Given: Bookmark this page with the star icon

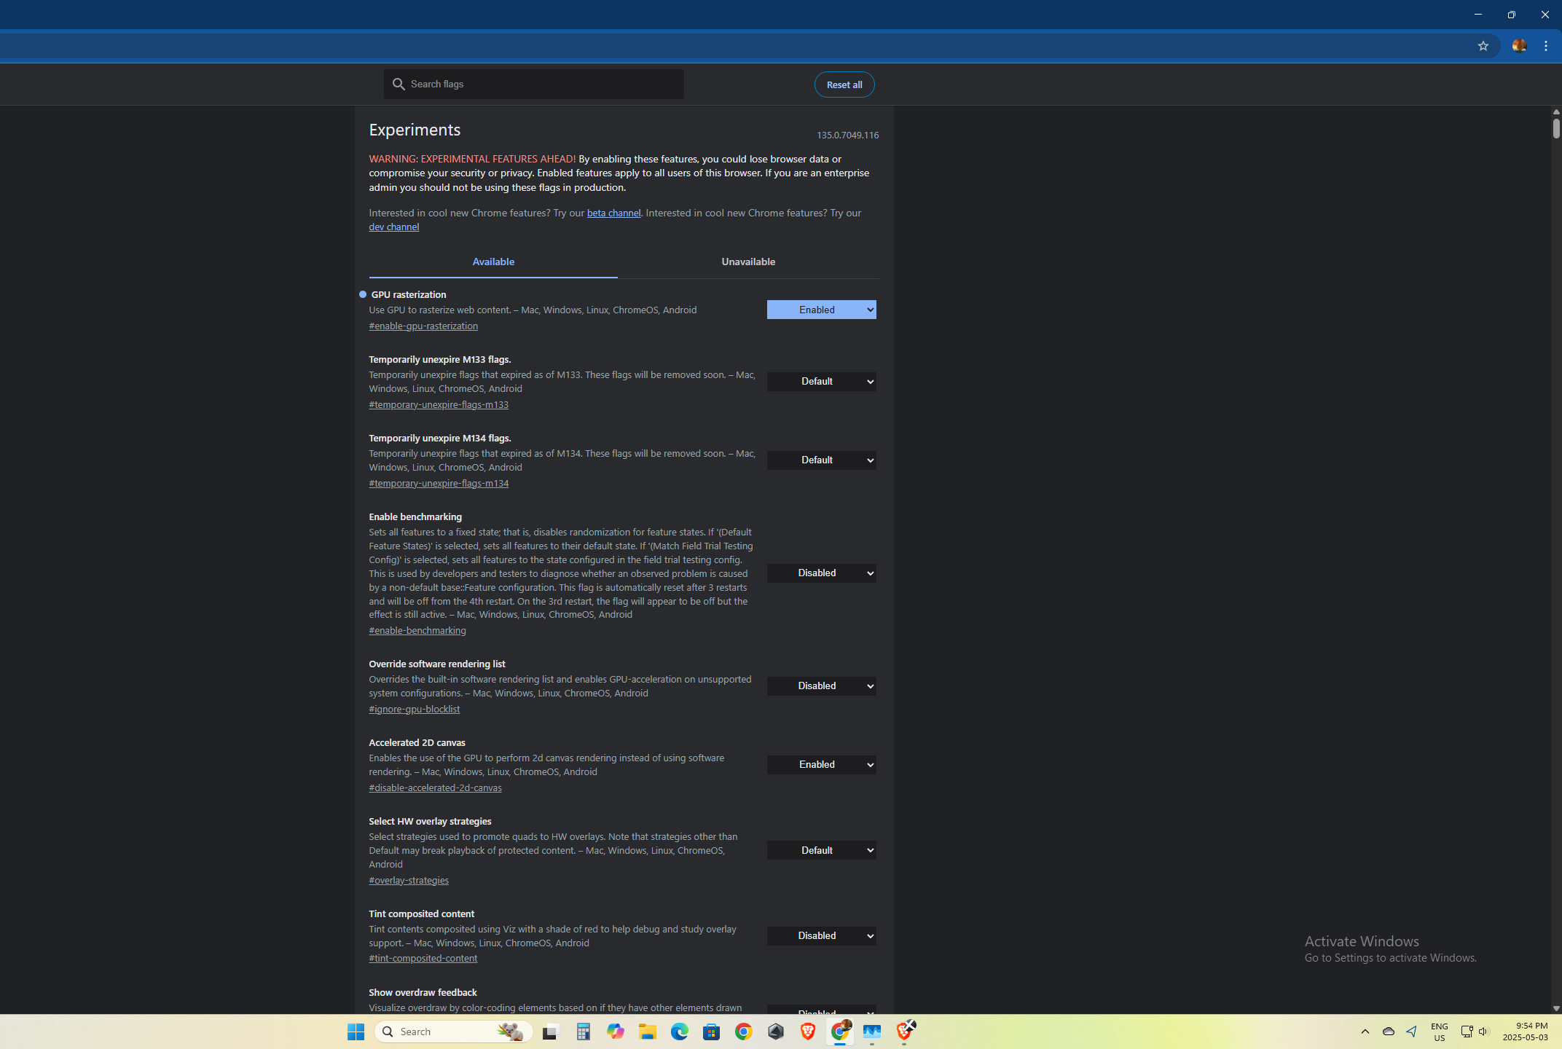Looking at the screenshot, I should click(1483, 46).
